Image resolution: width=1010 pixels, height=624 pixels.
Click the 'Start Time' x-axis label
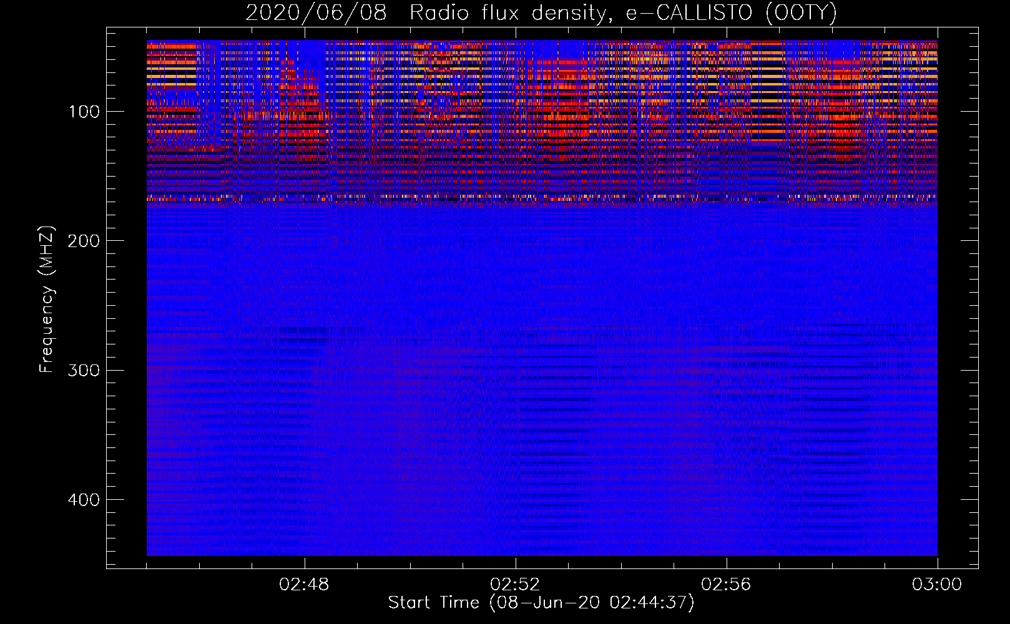click(x=541, y=603)
